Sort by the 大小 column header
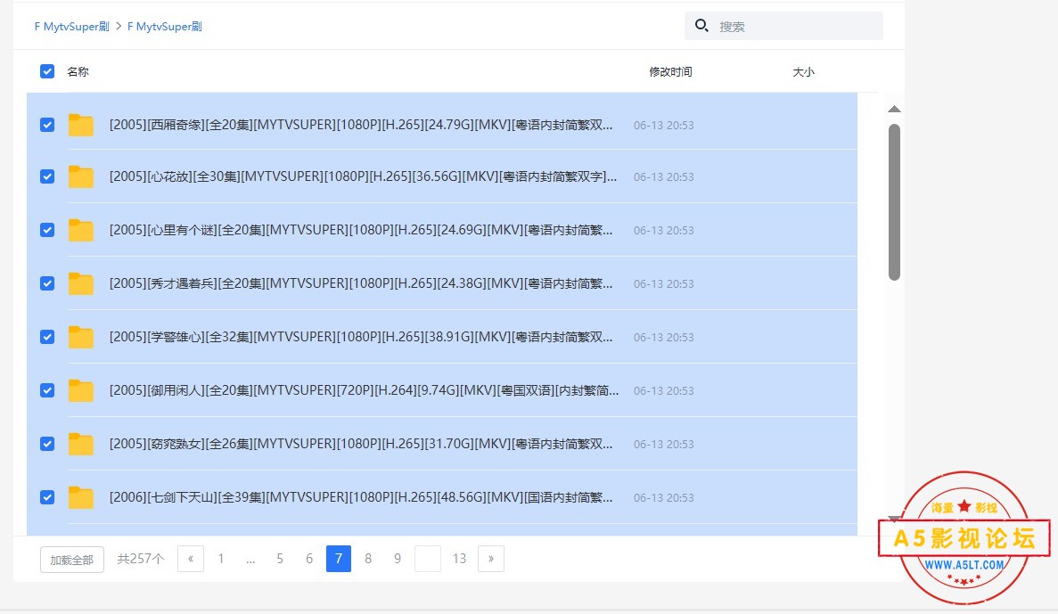This screenshot has width=1058, height=614. [x=803, y=71]
